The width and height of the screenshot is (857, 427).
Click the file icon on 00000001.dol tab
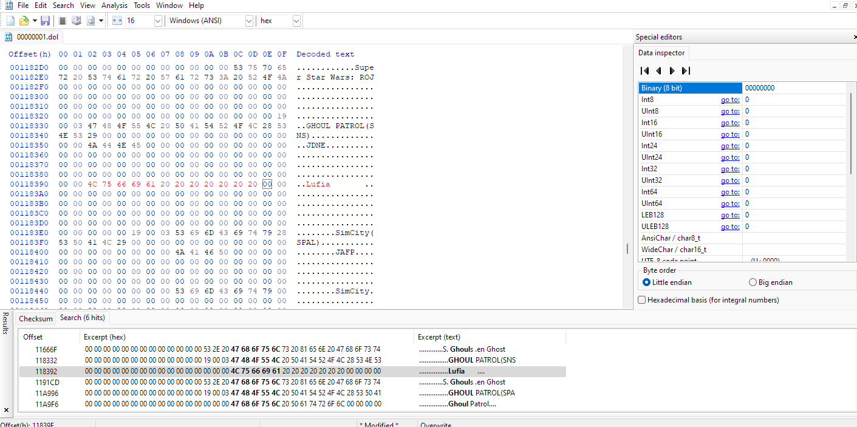click(x=9, y=37)
